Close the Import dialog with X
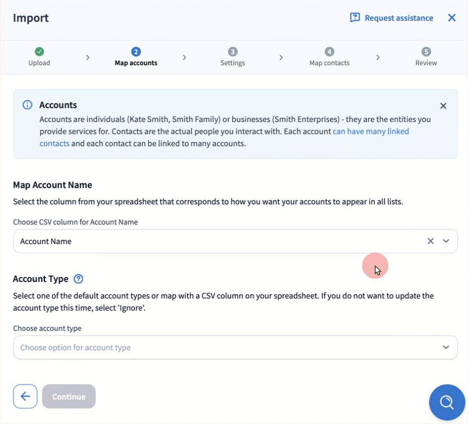Viewport: 468px width, 424px height. coord(451,18)
